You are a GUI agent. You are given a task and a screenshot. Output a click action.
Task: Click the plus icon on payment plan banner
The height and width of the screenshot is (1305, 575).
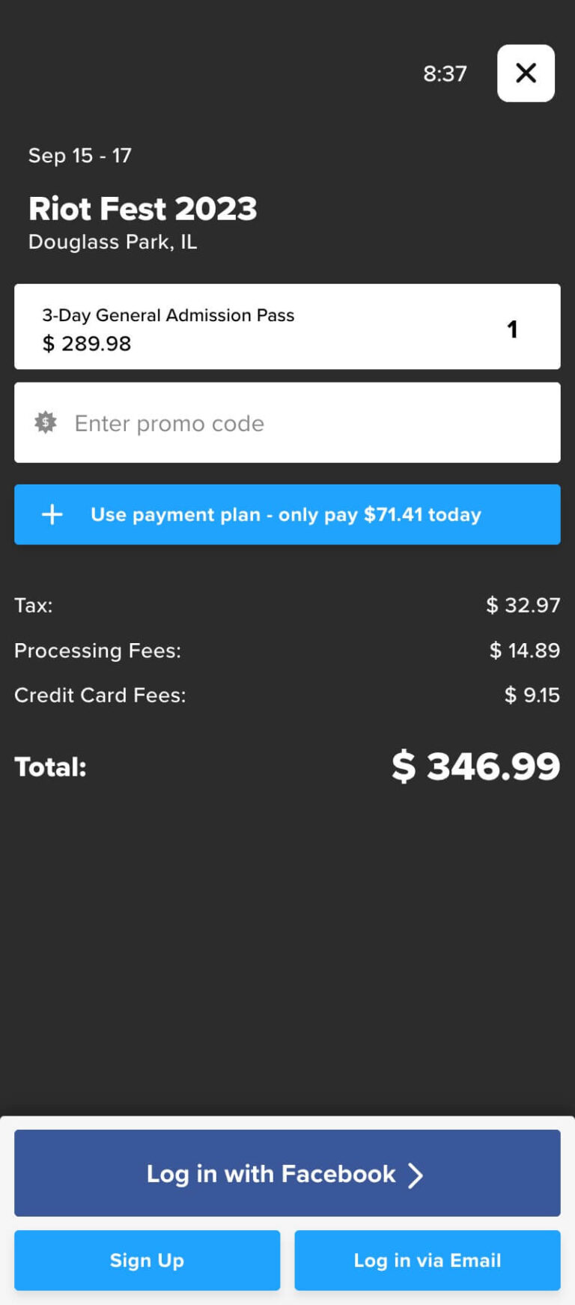click(x=52, y=514)
